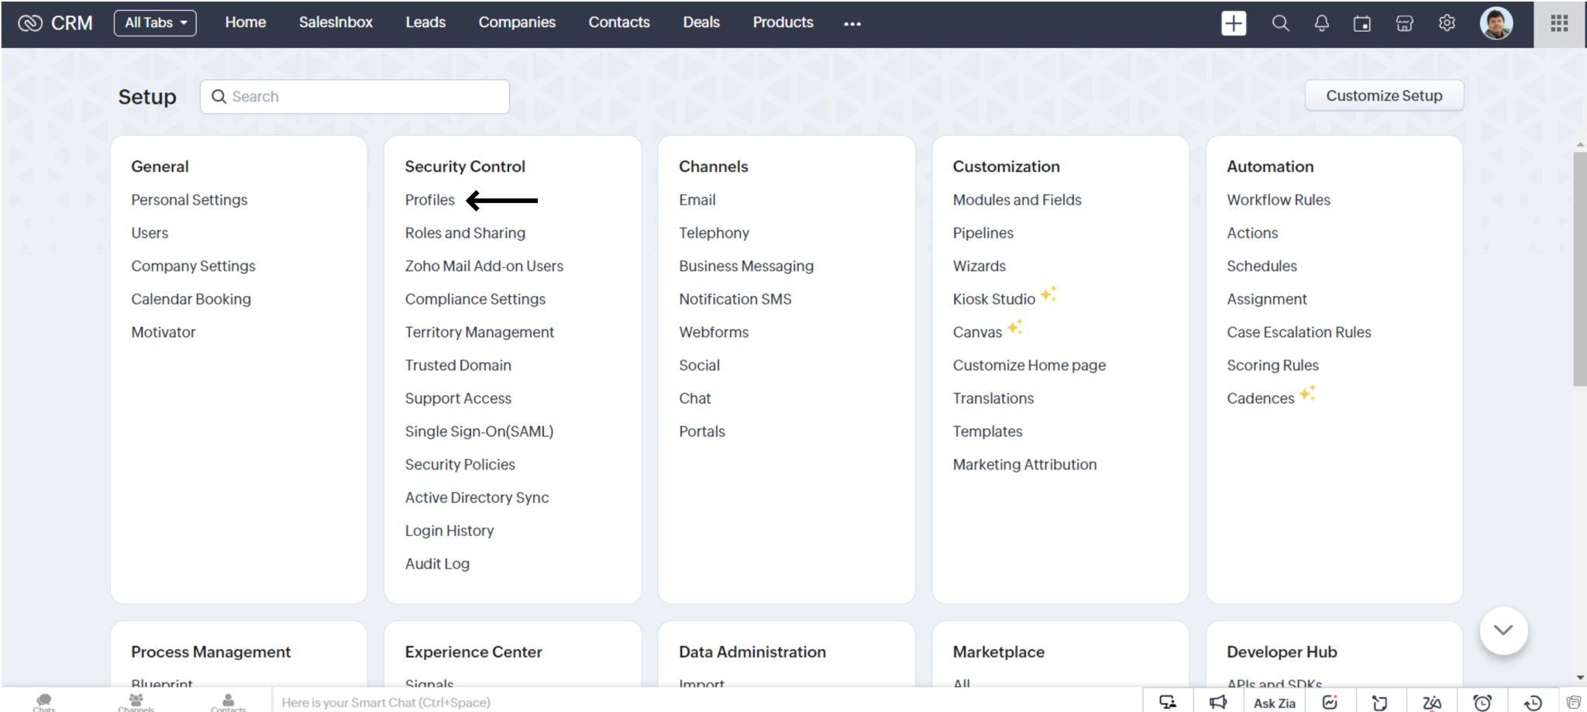The height and width of the screenshot is (712, 1587).
Task: Open your profile avatar picture
Action: [1497, 22]
